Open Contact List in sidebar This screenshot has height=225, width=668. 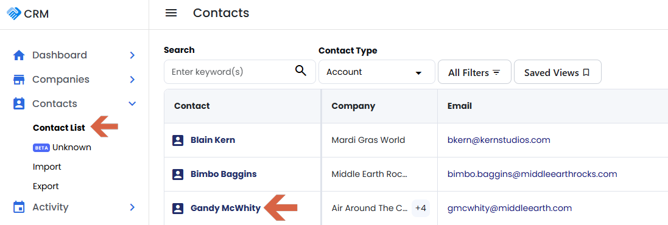tap(59, 128)
